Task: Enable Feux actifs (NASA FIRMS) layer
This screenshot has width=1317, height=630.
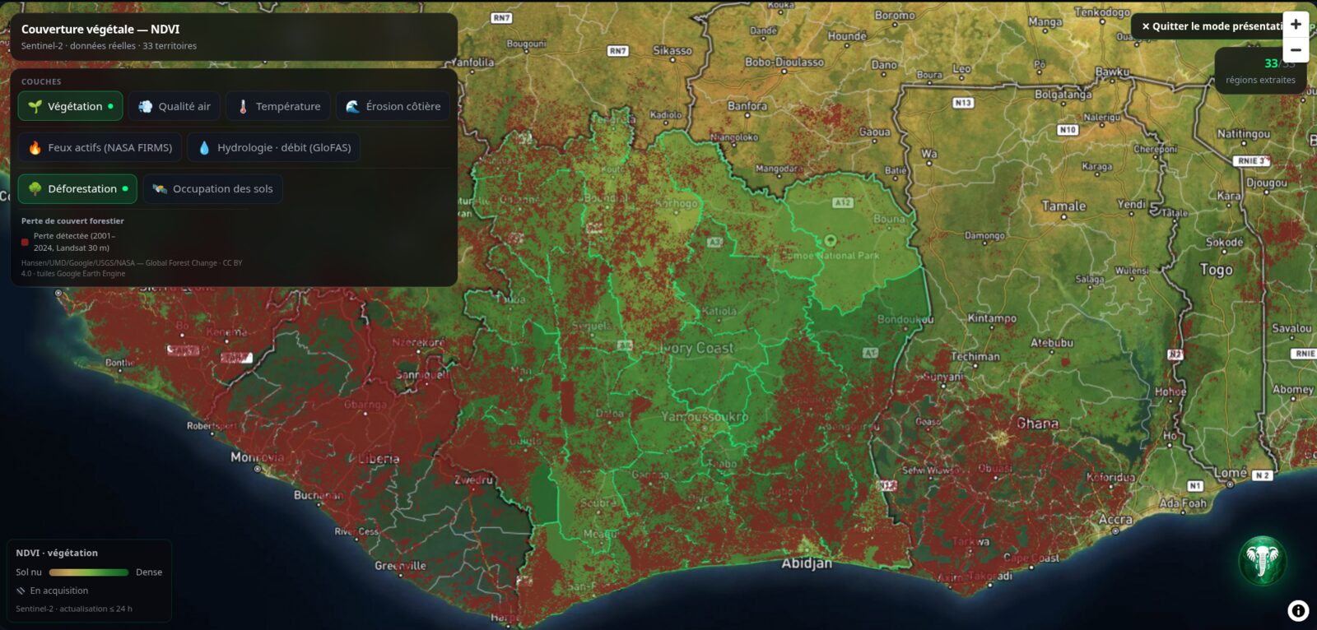Action: [x=100, y=147]
